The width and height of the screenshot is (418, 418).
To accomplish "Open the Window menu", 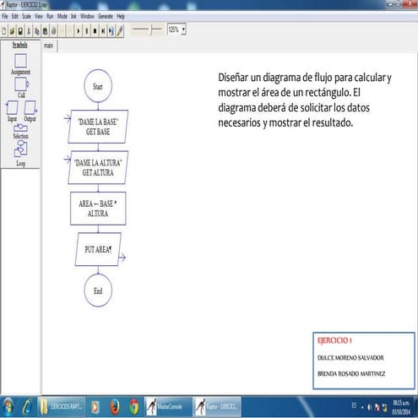I will pyautogui.click(x=87, y=16).
